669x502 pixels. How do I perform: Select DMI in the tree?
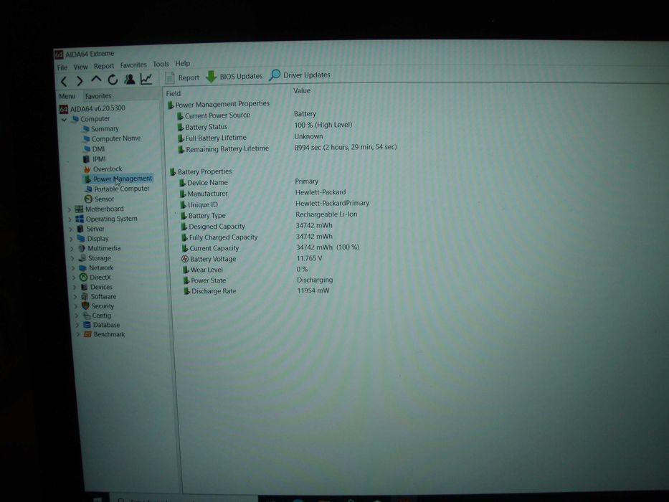click(x=95, y=149)
